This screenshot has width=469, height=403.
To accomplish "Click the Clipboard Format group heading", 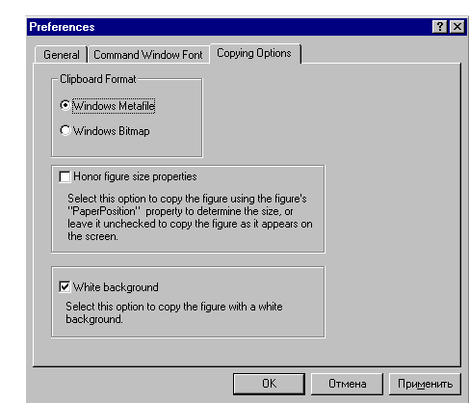I will pos(98,79).
